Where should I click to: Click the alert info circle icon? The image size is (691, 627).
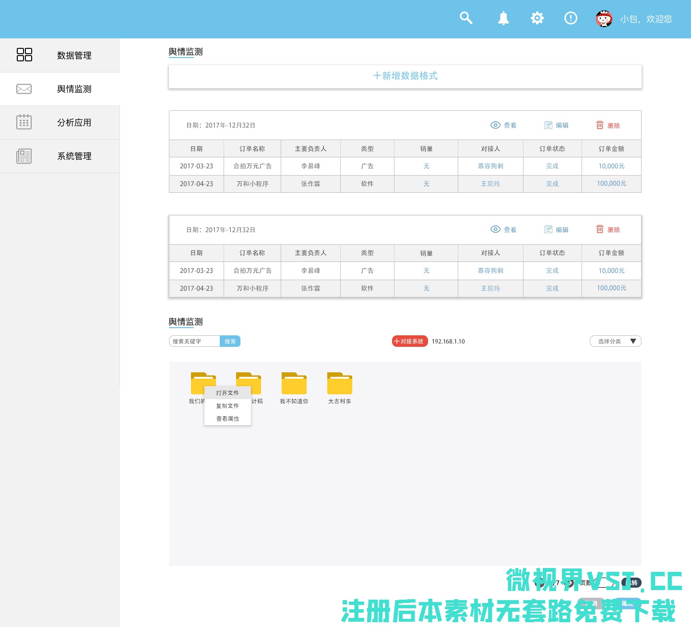[x=571, y=18]
